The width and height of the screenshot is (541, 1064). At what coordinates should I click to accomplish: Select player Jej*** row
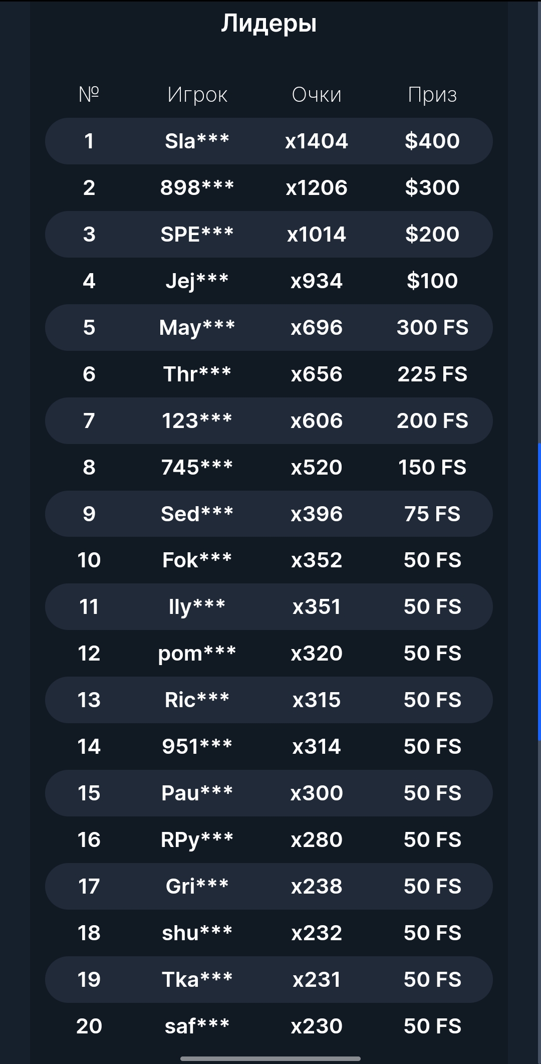tap(197, 281)
